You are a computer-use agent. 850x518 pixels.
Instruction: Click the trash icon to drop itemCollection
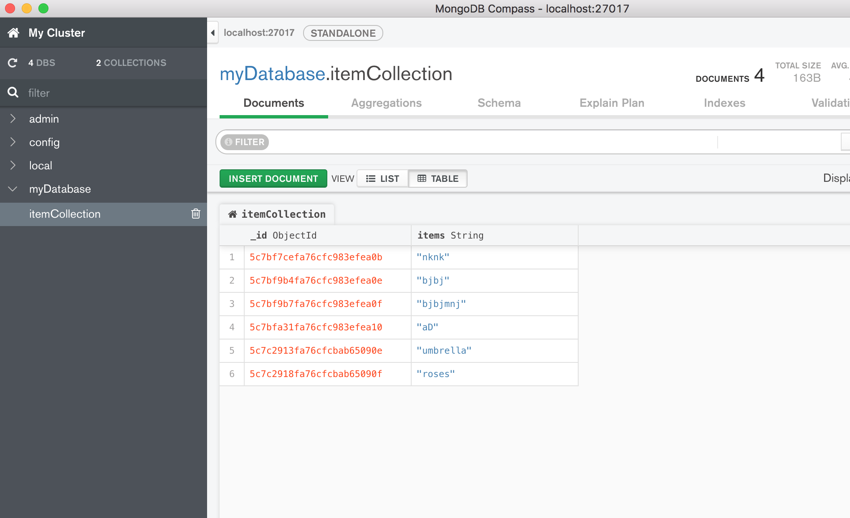point(195,214)
